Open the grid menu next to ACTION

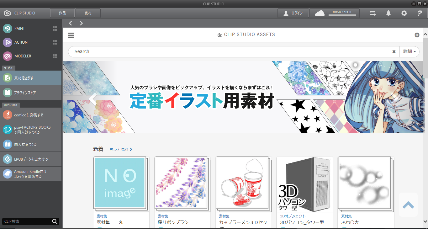pos(55,42)
